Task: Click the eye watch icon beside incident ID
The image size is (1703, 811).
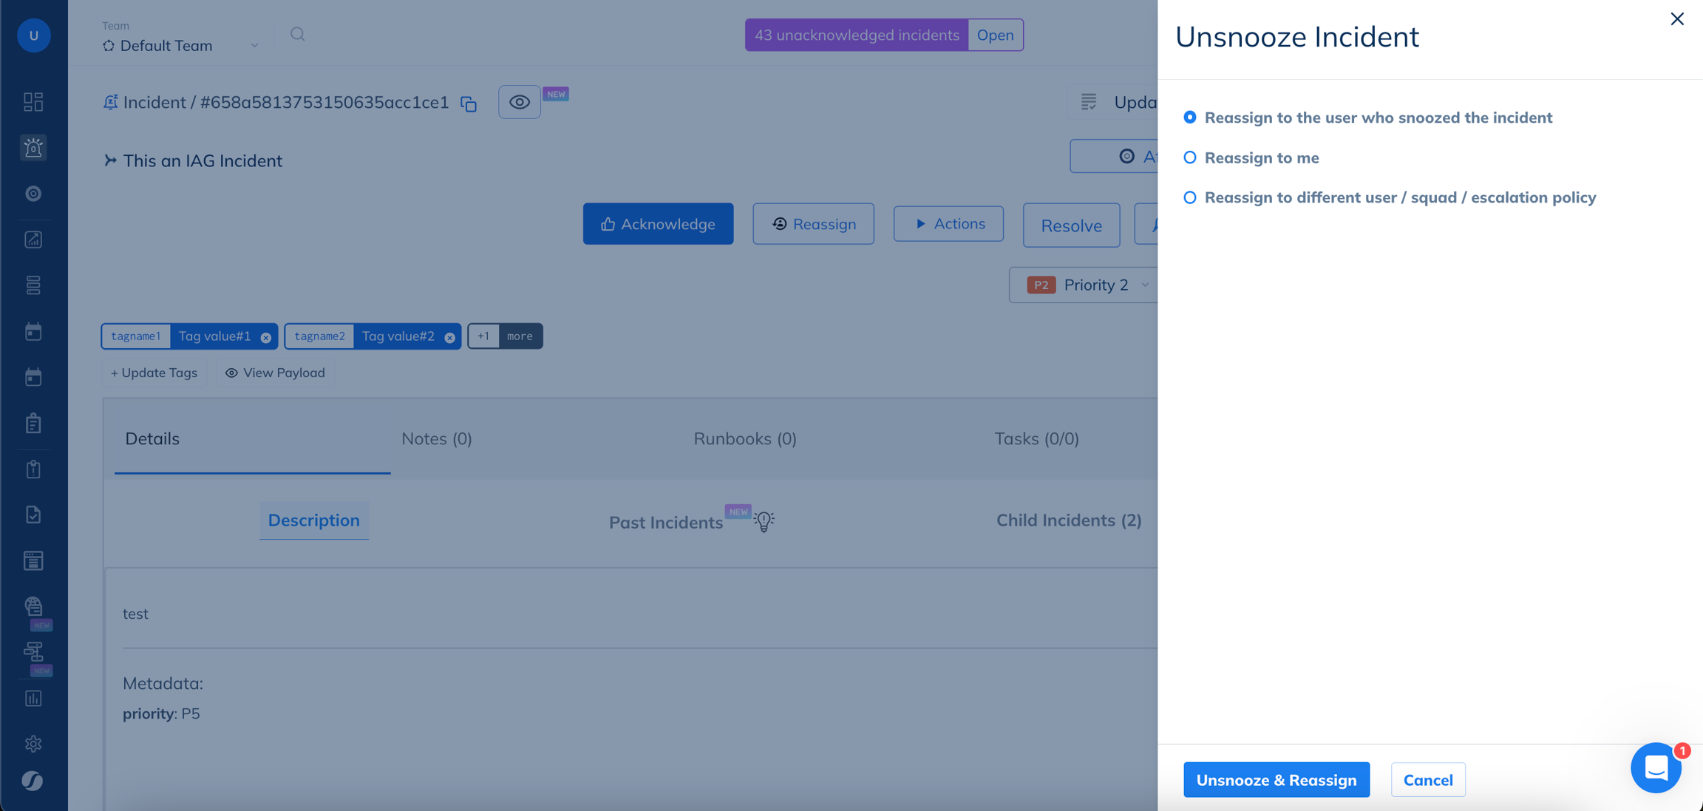Action: click(520, 102)
